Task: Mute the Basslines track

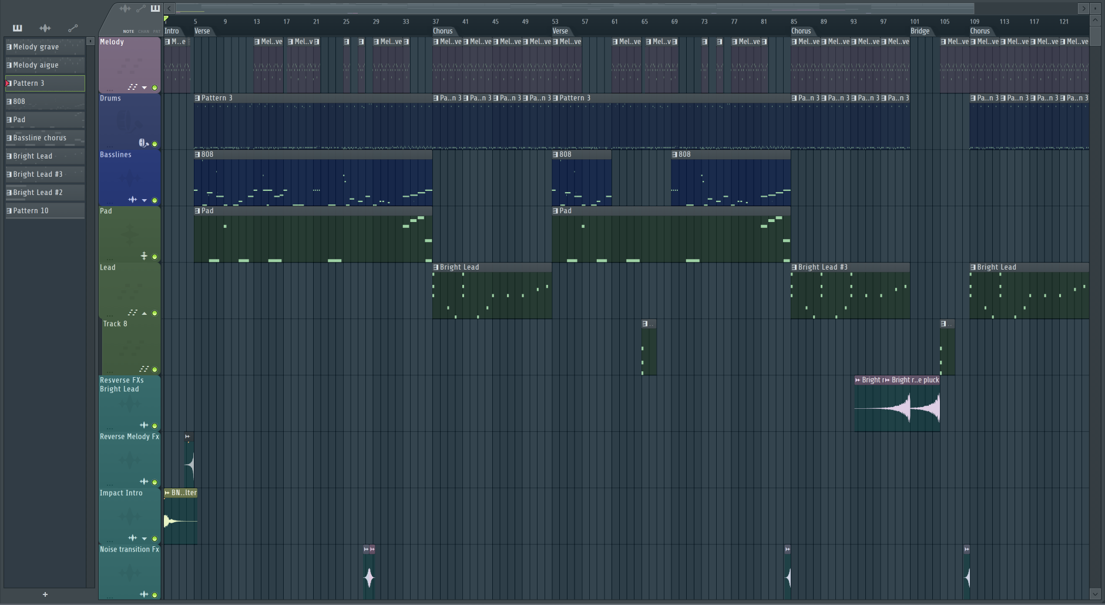Action: click(x=155, y=200)
